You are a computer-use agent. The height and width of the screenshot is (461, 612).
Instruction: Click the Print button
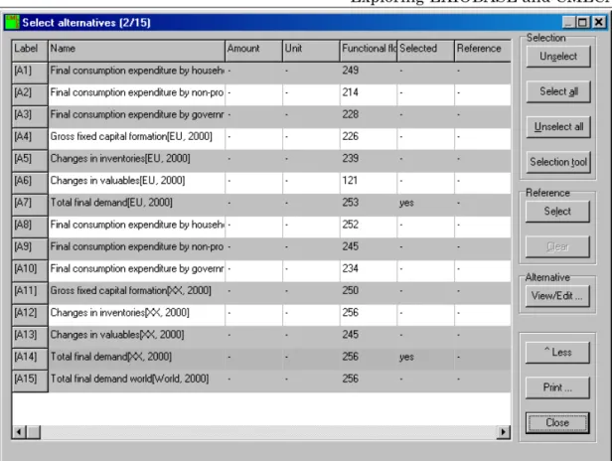(x=557, y=387)
